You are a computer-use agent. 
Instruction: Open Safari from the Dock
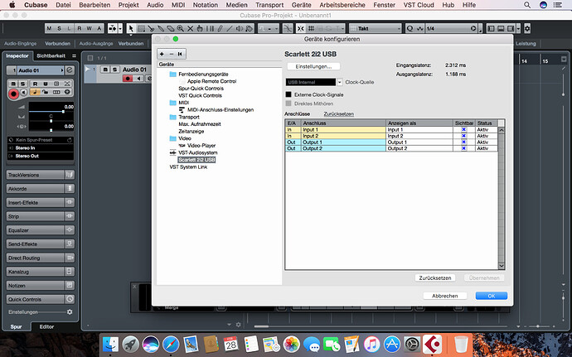171,345
